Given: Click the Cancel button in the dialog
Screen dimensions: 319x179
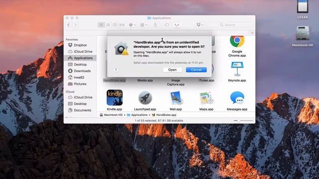Looking at the screenshot, I should pyautogui.click(x=196, y=70).
